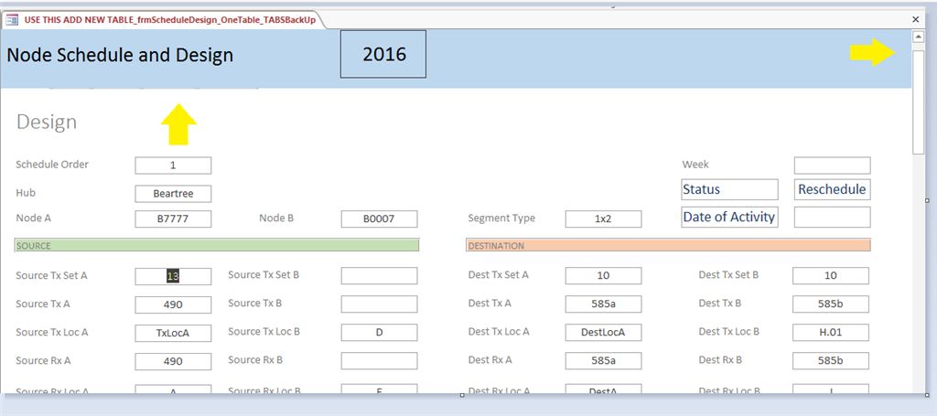Click the vertical scrollbar thumb

click(917, 102)
